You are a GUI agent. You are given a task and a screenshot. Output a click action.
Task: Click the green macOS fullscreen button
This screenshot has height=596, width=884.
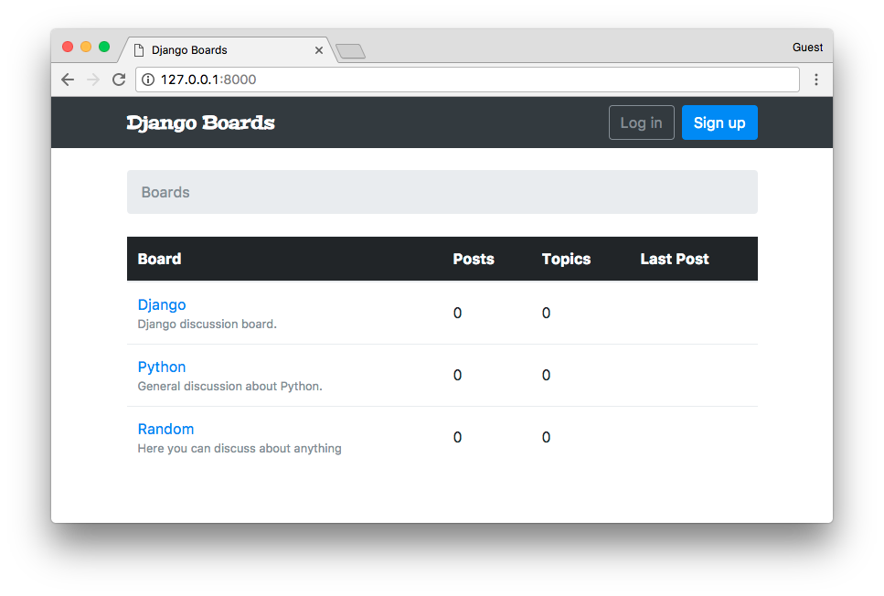[103, 47]
